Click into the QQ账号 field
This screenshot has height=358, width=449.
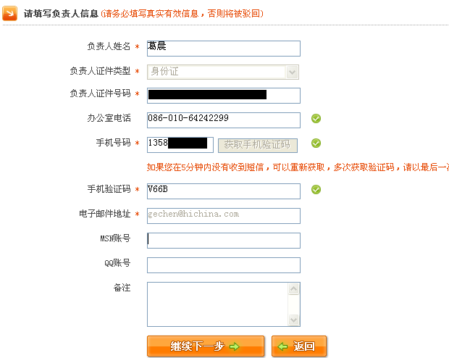223,265
